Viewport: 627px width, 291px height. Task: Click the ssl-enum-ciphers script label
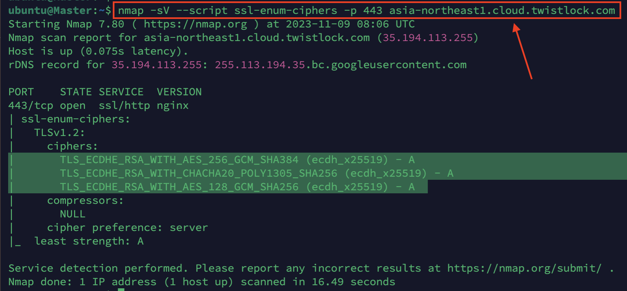[x=75, y=119]
